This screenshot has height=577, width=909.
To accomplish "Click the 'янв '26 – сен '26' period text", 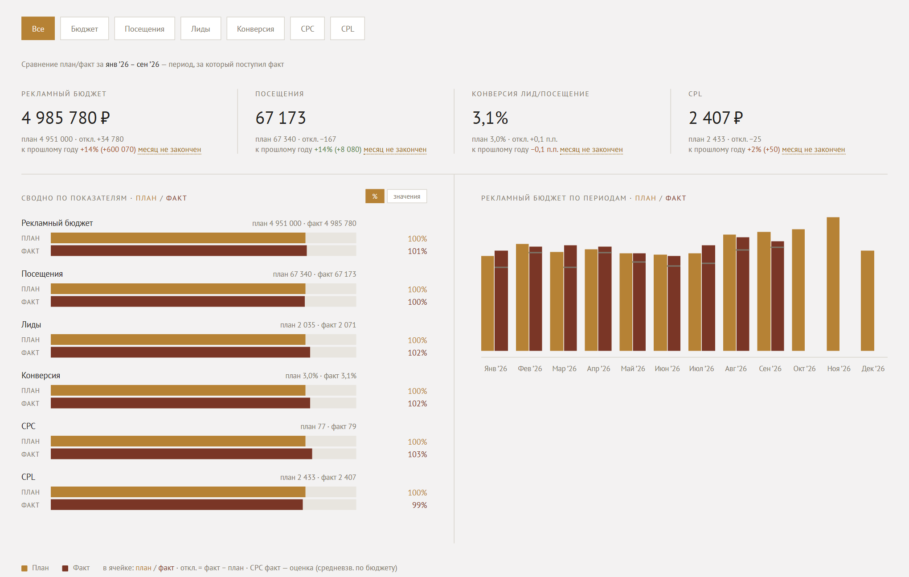I will point(132,65).
